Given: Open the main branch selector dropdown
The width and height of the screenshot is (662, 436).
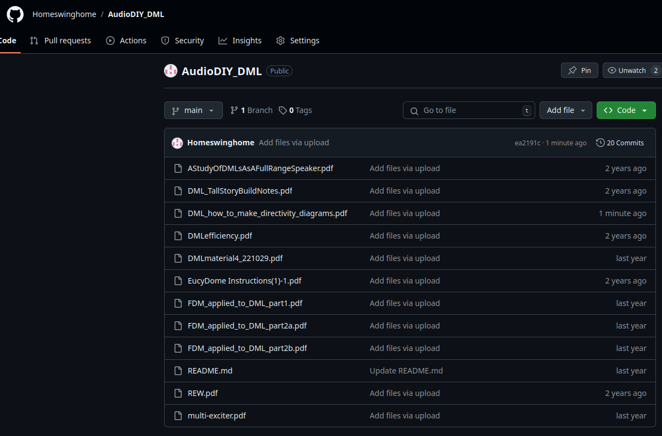Looking at the screenshot, I should click(193, 110).
